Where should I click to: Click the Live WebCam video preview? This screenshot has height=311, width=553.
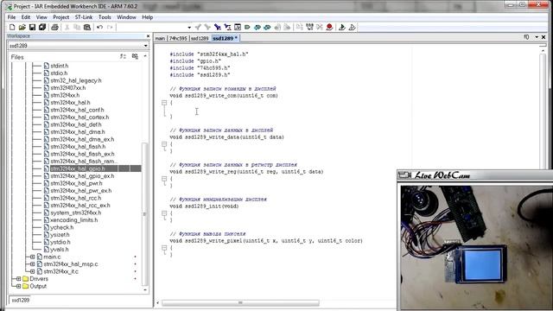point(476,248)
